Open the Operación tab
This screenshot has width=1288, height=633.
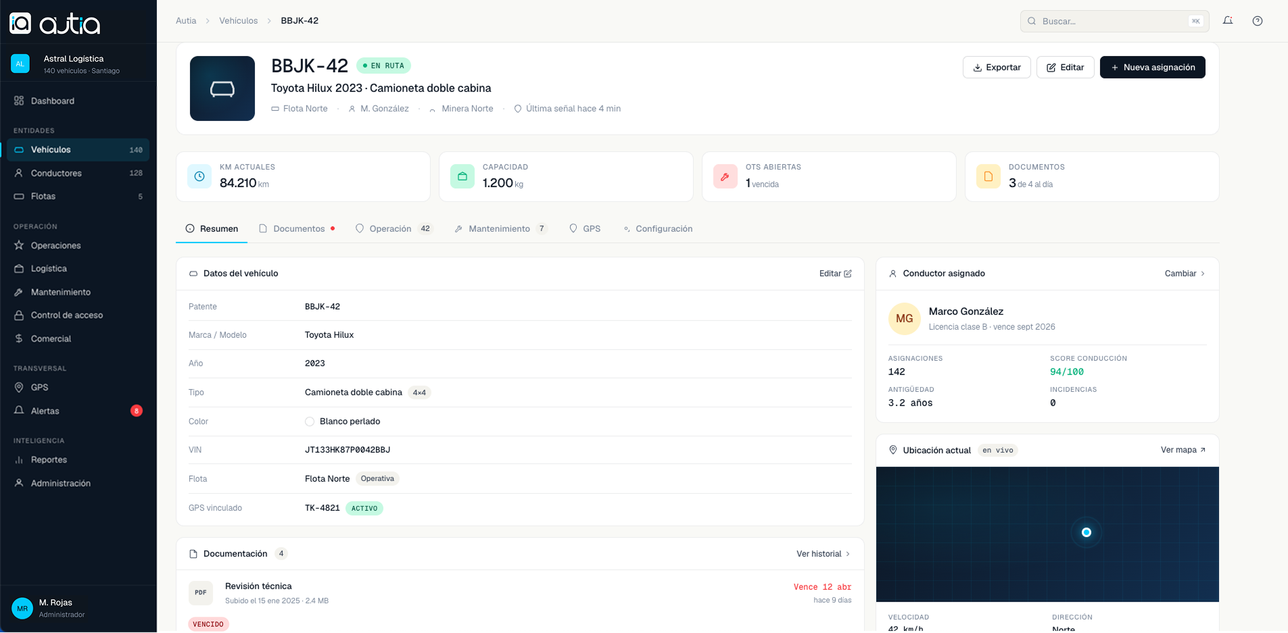pos(393,229)
